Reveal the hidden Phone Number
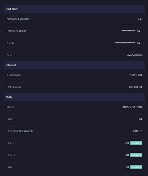This screenshot has height=176, width=148. pos(139,31)
